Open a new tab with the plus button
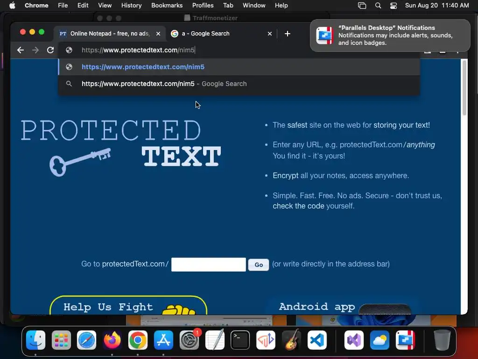The image size is (478, 359). pyautogui.click(x=288, y=34)
